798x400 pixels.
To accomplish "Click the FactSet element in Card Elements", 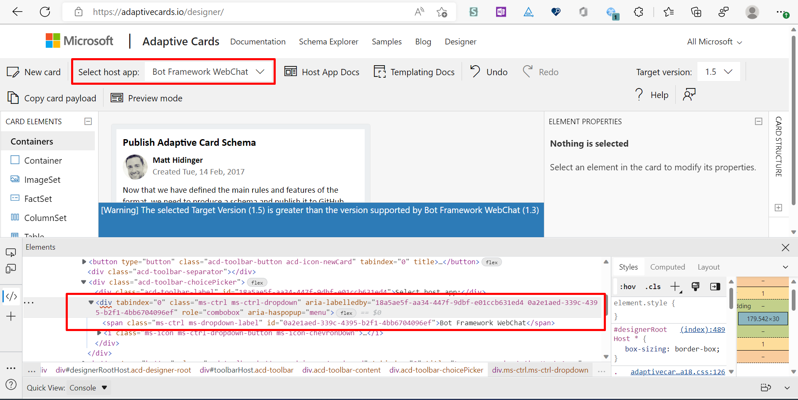I will click(37, 199).
